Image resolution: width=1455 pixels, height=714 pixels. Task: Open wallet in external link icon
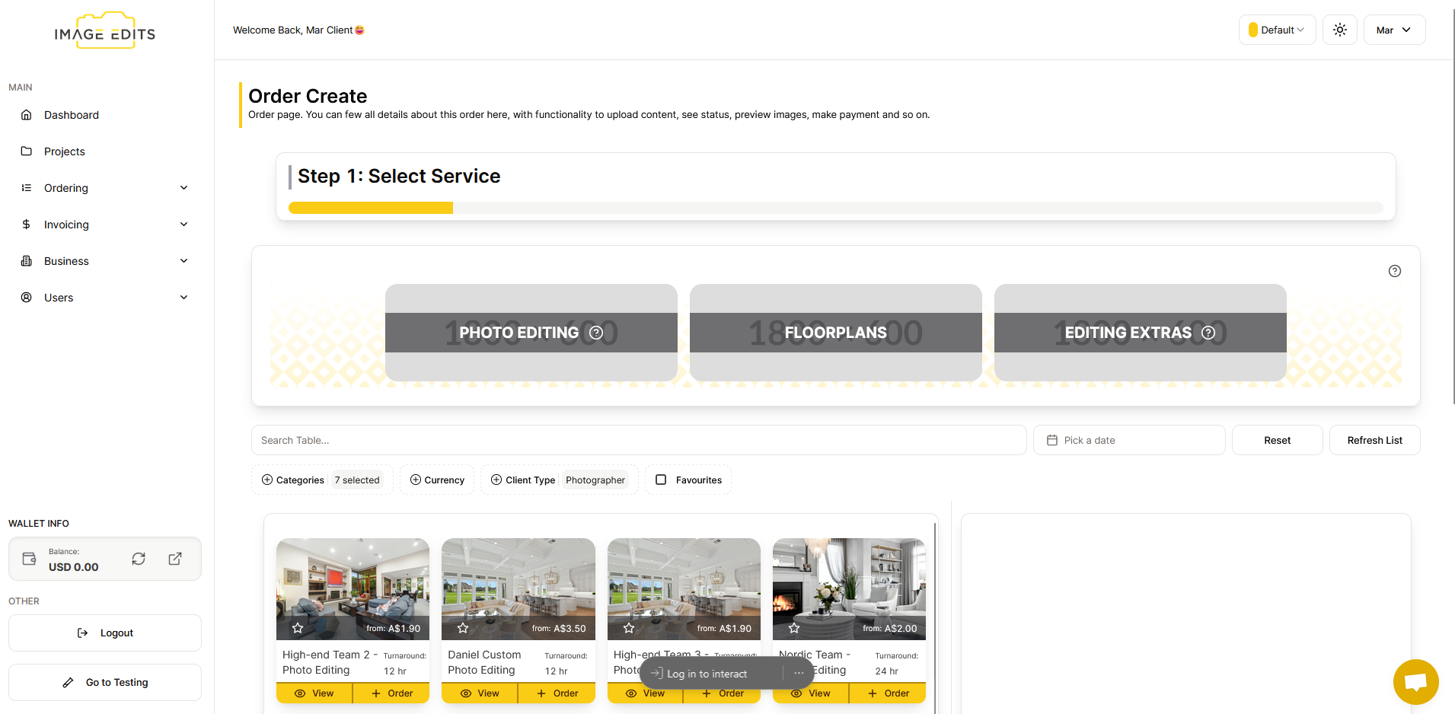(175, 559)
